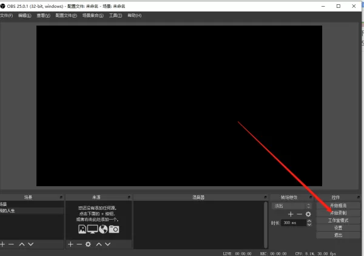Open the 查看(V) menu

[x=44, y=16]
